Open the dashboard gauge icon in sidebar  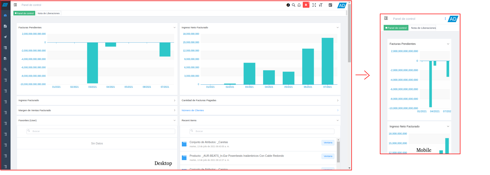pos(5,15)
